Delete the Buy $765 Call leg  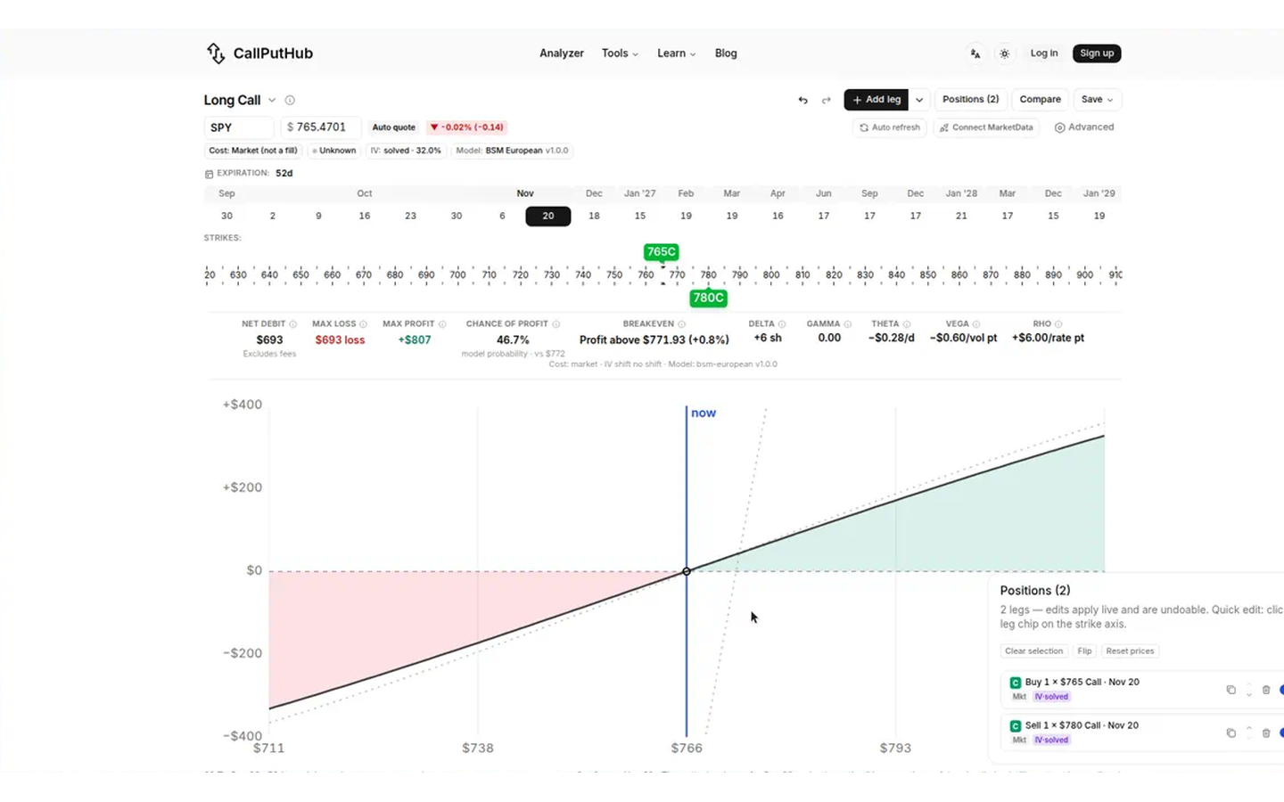1266,690
